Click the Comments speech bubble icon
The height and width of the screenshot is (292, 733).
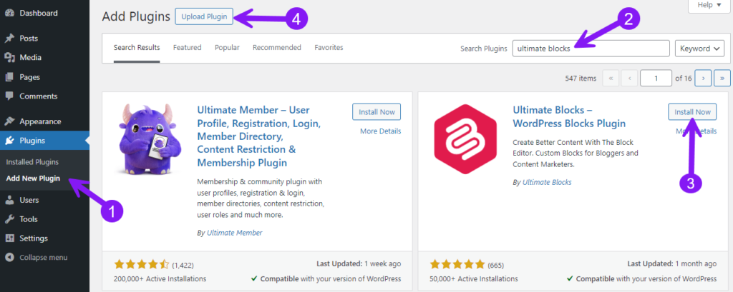(x=9, y=96)
